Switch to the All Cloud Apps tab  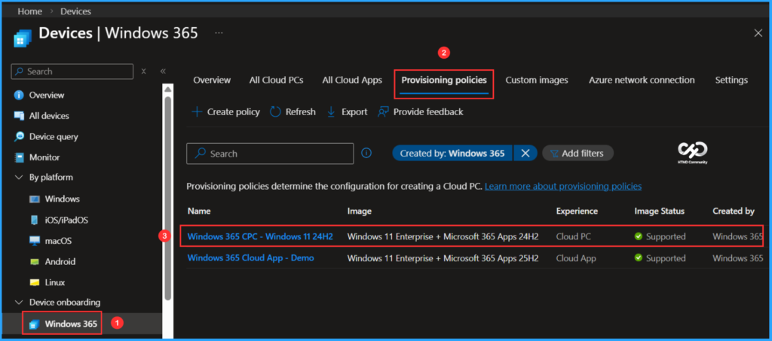[x=352, y=80]
